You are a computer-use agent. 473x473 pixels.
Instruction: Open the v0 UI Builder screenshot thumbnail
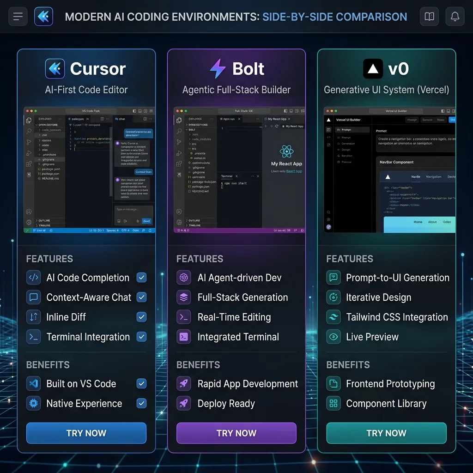click(389, 170)
